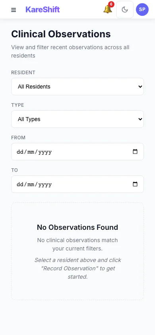This screenshot has height=335, width=155.
Task: Open the SP user avatar menu
Action: pyautogui.click(x=142, y=10)
